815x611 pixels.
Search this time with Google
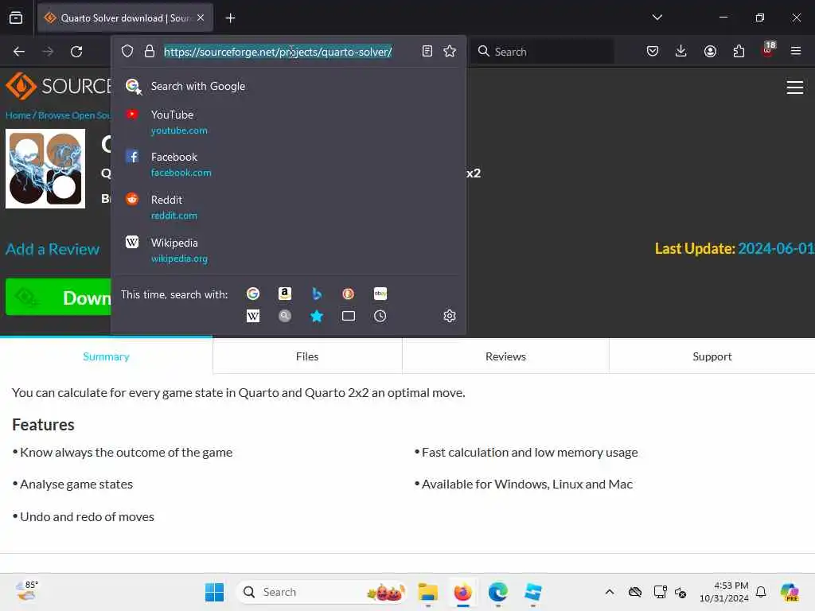tap(252, 294)
